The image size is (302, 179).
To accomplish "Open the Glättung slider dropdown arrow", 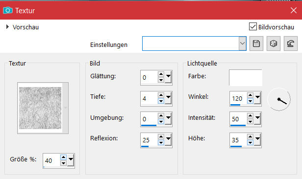I will 168,77.
